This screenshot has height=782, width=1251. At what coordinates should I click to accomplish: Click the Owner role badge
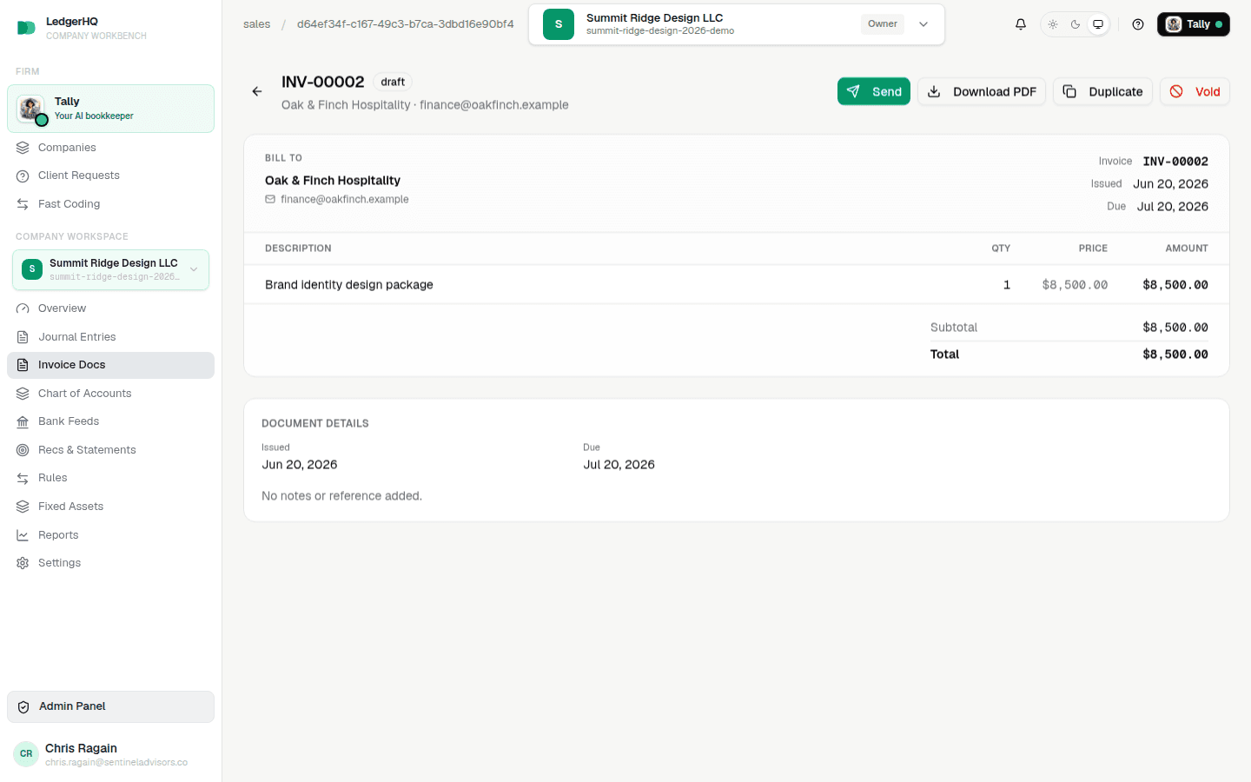pos(883,24)
